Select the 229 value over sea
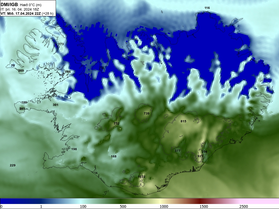Viewport: 279px width, 209px height. point(13,165)
